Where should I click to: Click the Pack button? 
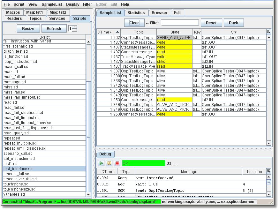coord(233,23)
